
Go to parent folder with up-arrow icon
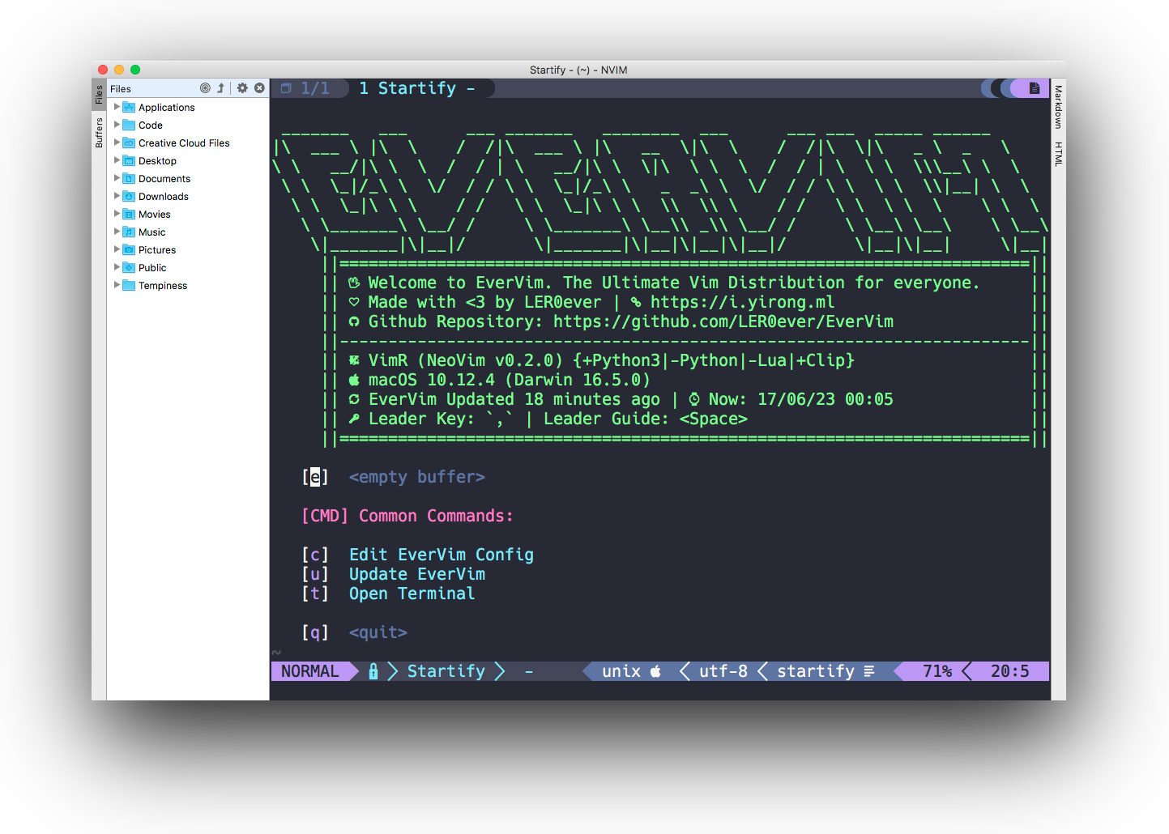[x=220, y=88]
